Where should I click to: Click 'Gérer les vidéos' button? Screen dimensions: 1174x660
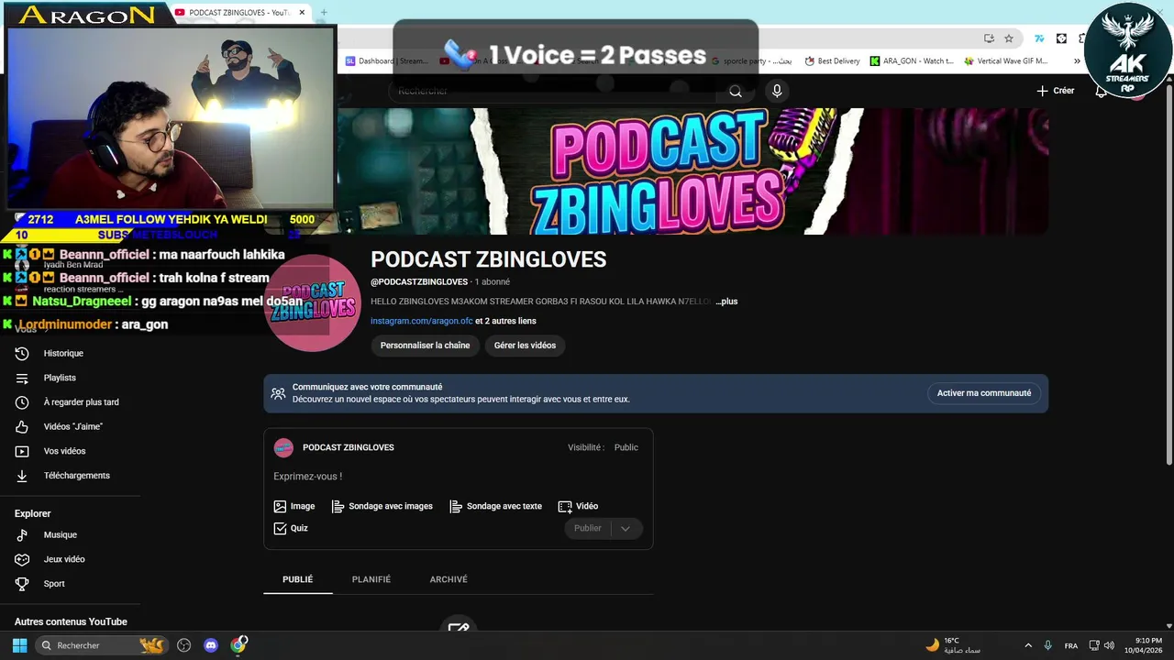pyautogui.click(x=525, y=346)
